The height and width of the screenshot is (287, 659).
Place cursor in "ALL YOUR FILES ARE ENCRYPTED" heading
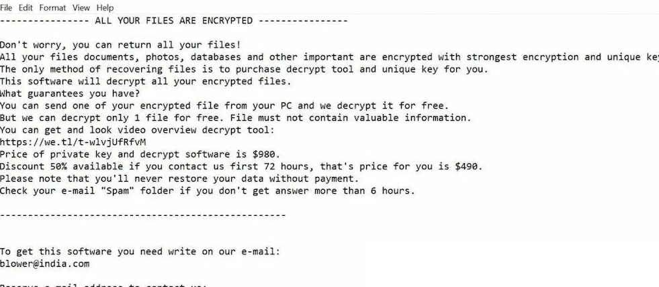(x=175, y=20)
